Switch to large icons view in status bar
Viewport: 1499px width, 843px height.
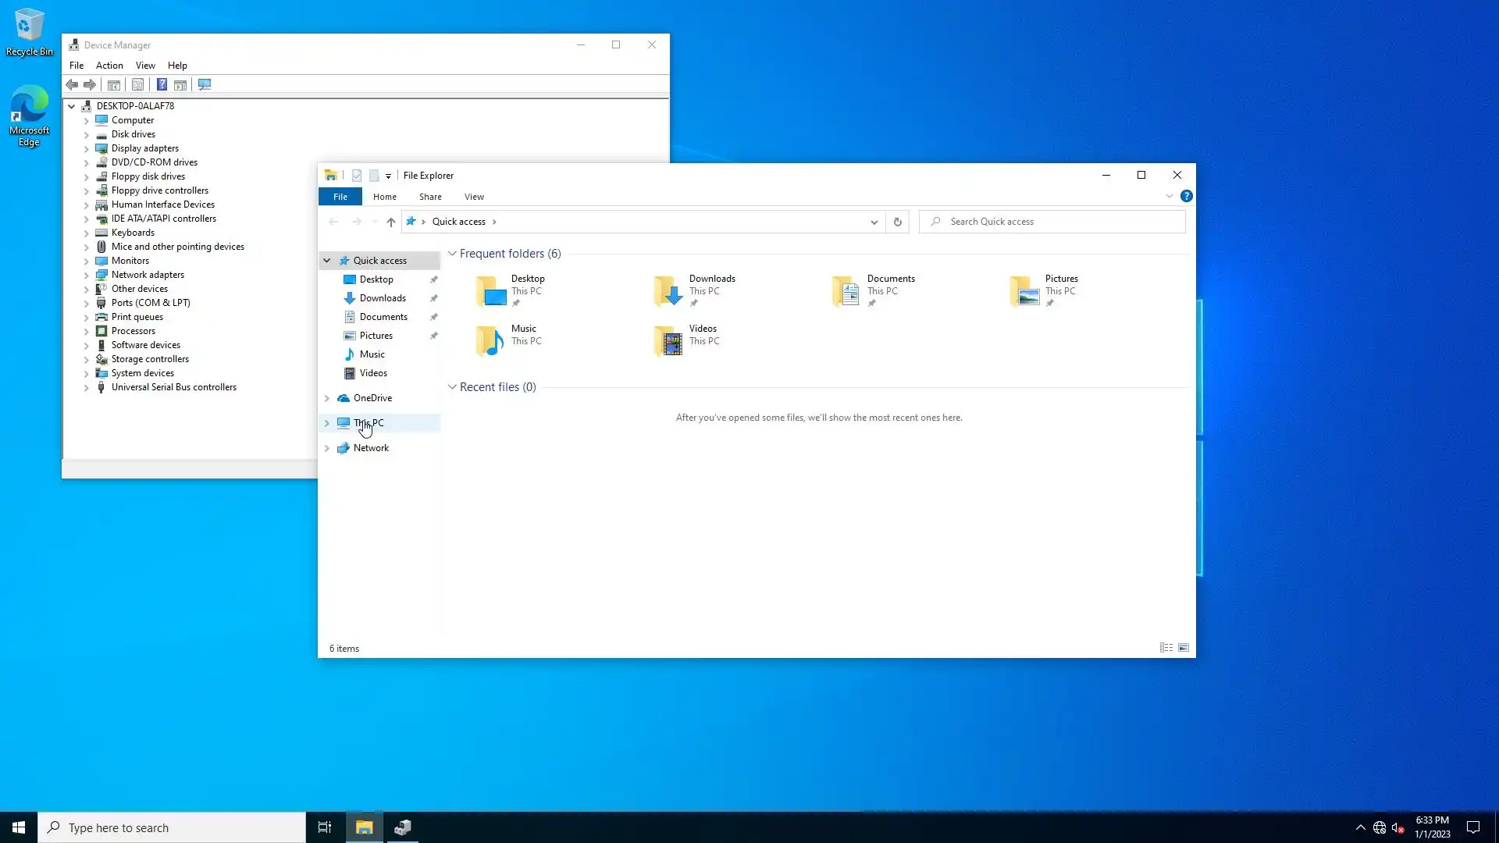1184,648
